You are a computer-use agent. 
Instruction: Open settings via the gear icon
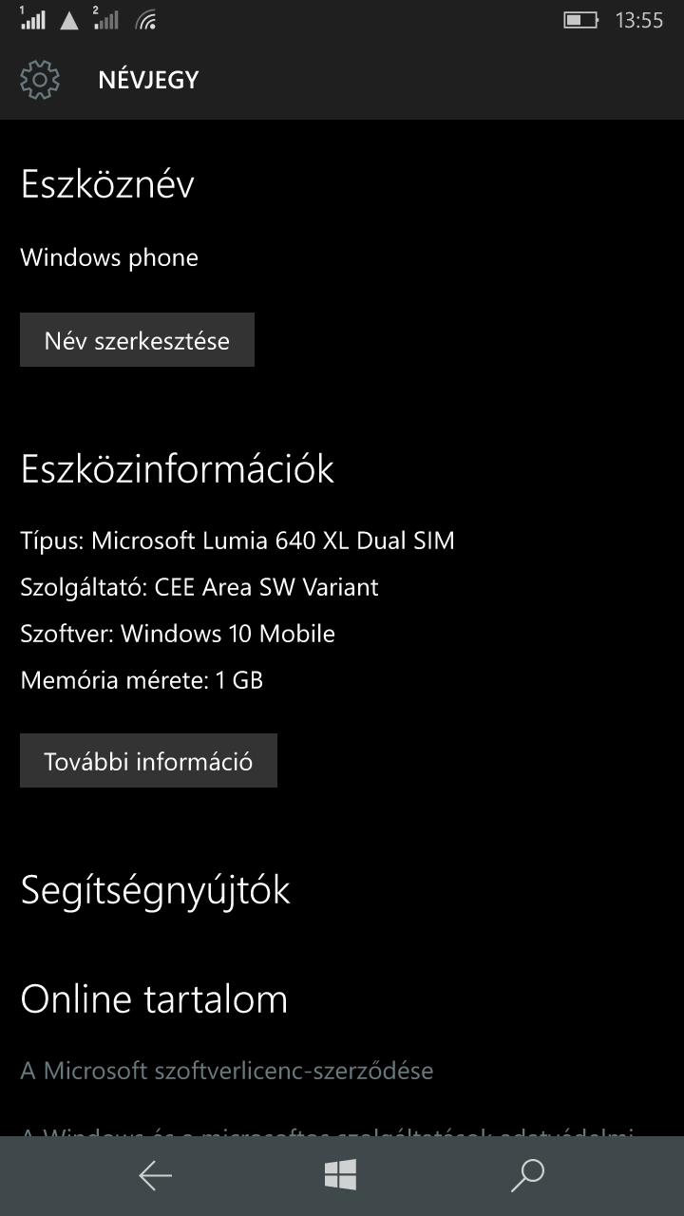point(40,80)
